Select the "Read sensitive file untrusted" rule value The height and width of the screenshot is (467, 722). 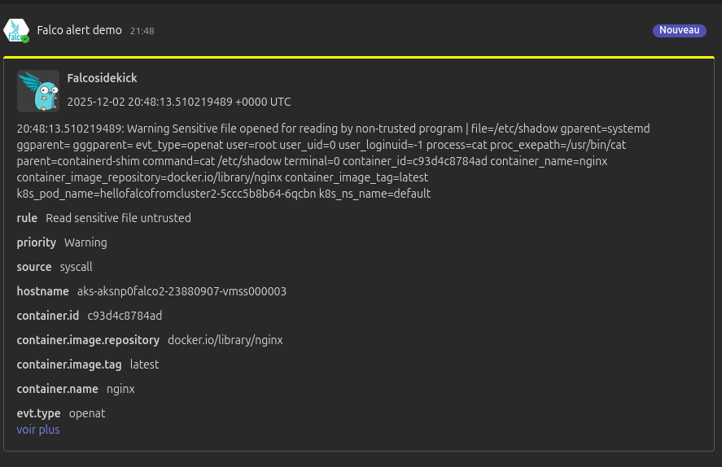pos(118,218)
